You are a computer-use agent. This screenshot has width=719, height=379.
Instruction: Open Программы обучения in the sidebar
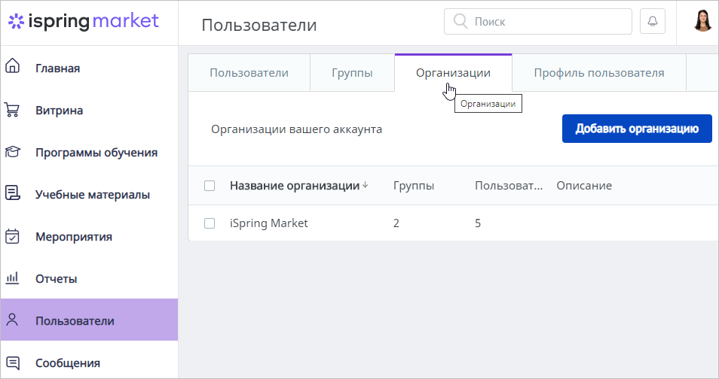(x=89, y=153)
